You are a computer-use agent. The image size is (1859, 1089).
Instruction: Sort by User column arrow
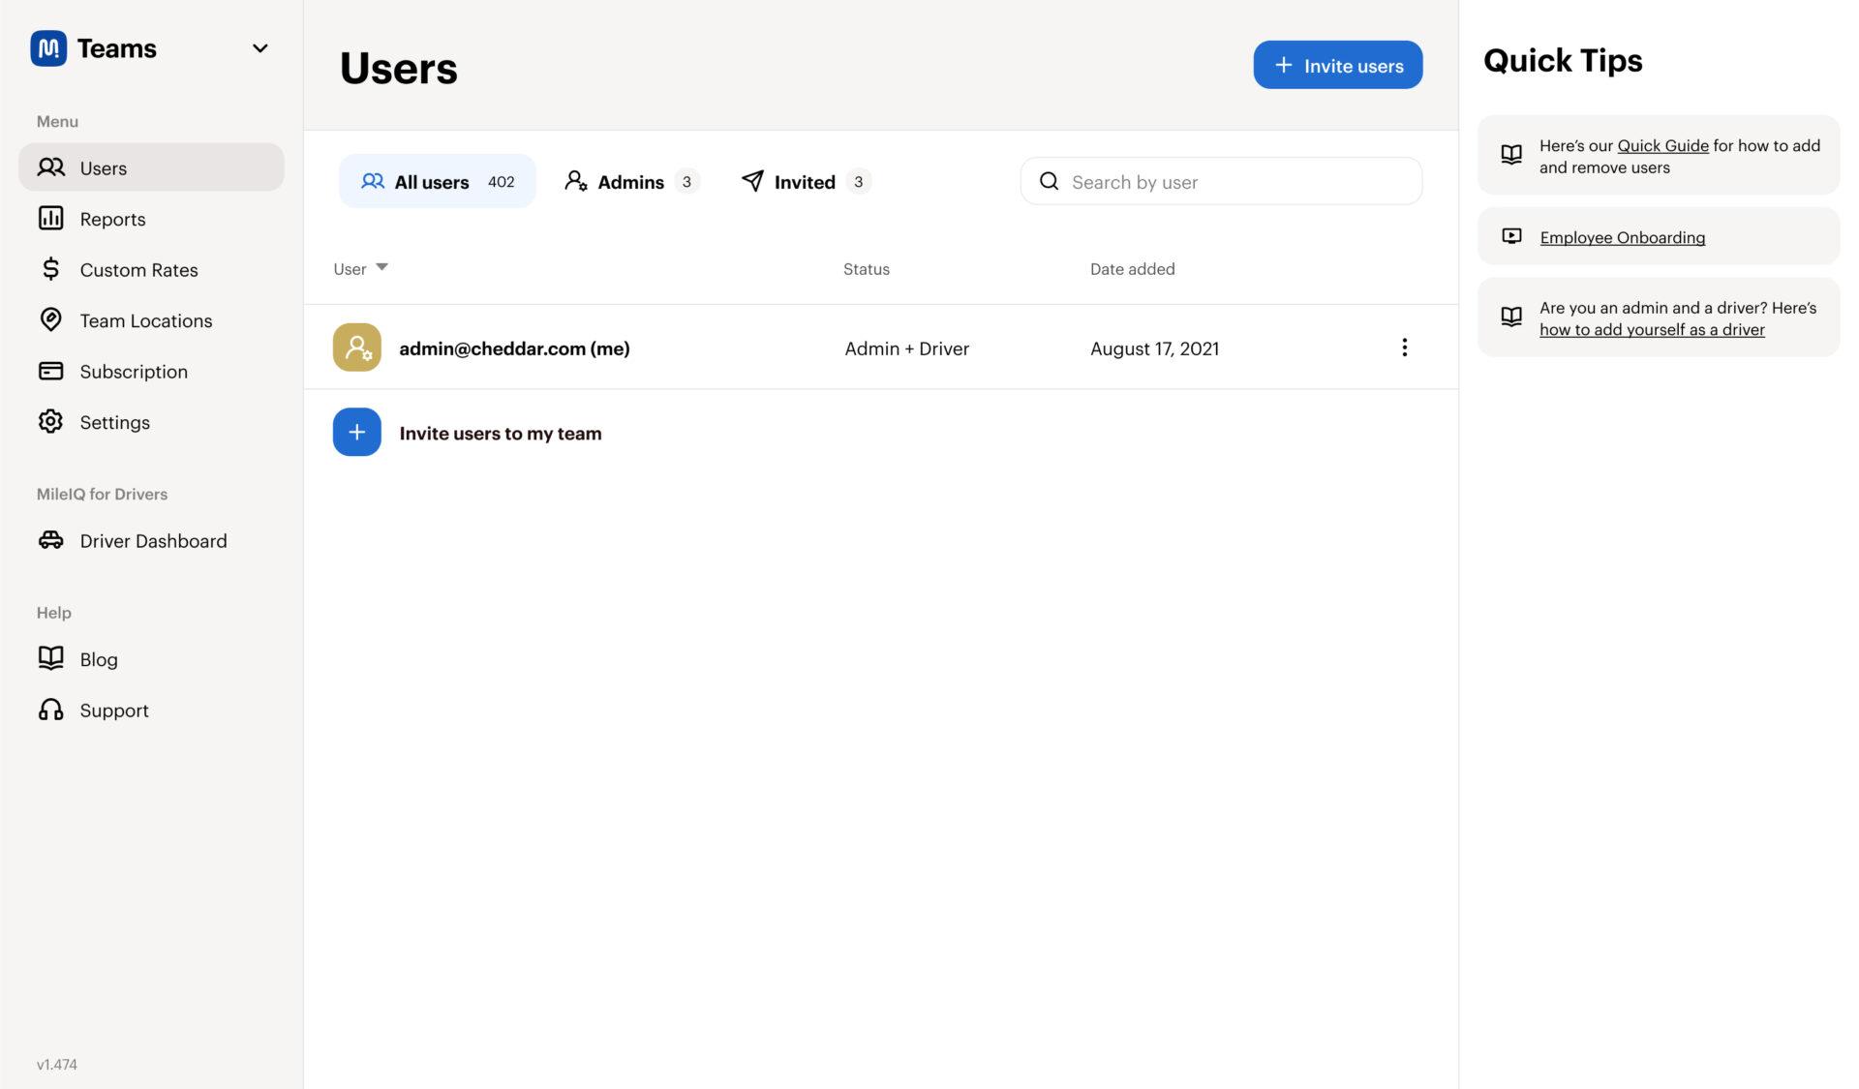click(381, 267)
